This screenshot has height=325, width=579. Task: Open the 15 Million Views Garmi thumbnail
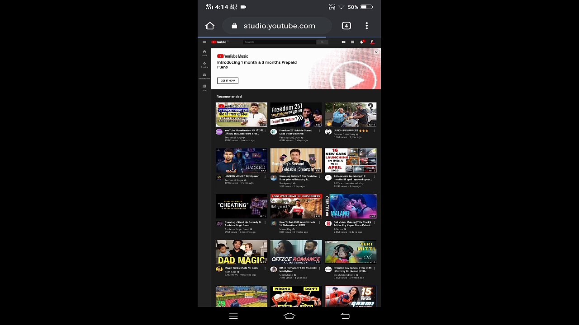351,296
